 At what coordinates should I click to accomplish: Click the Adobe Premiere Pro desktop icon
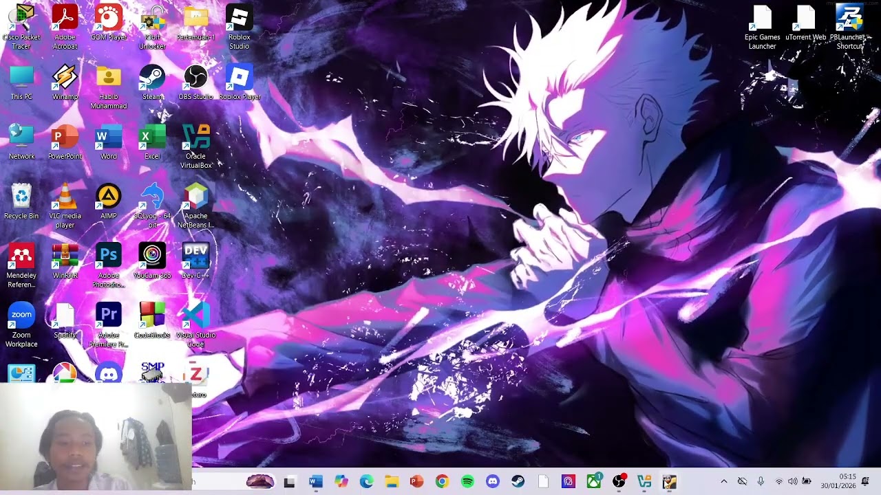coord(109,326)
